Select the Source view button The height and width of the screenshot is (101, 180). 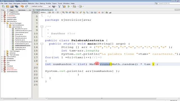tap(36, 12)
